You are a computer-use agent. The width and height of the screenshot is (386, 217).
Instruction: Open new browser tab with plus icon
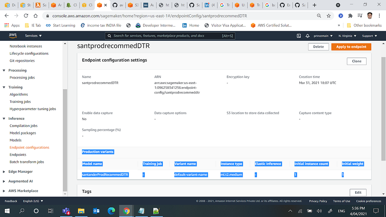(314, 5)
